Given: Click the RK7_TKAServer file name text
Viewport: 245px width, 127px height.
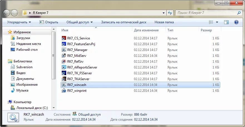Looking at the screenshot, I should click(78, 79).
